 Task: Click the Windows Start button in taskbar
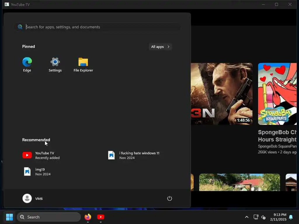9,217
